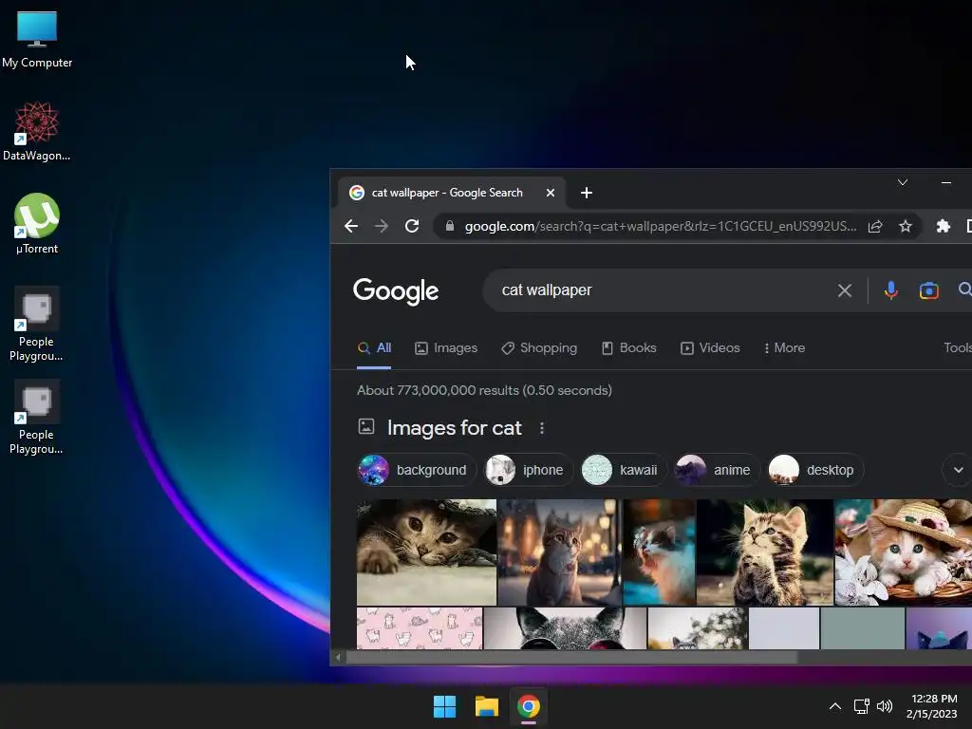Filter images by anime chip
This screenshot has height=729, width=972.
tap(716, 470)
